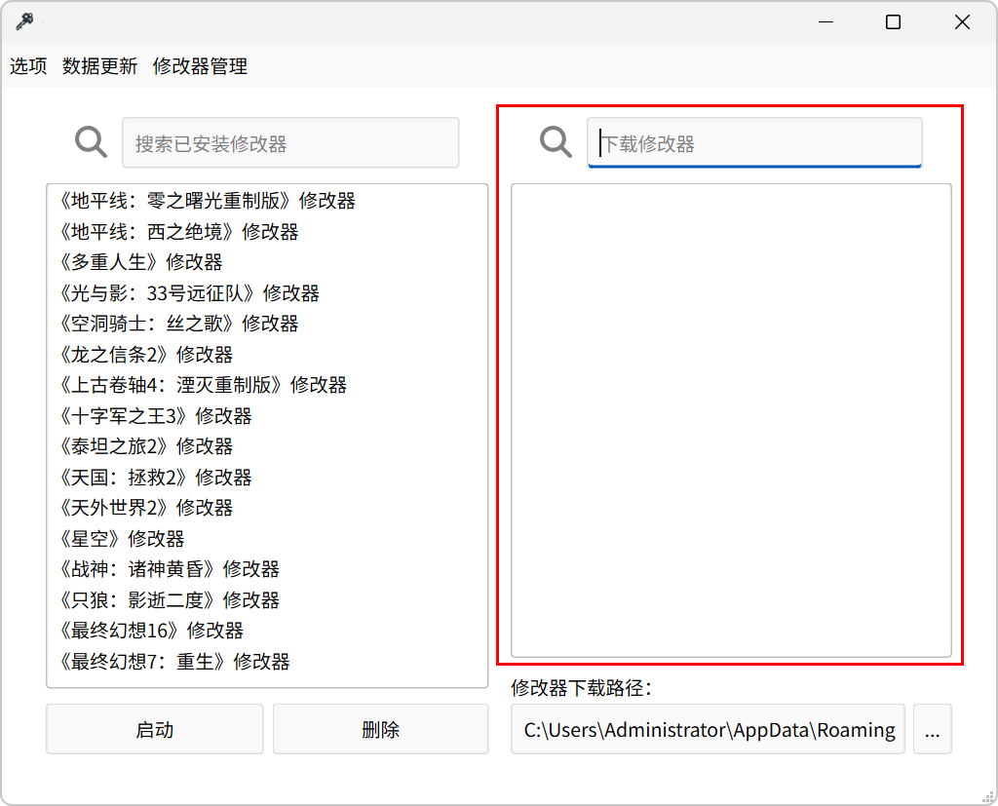Open the 选项 menu

click(x=28, y=66)
